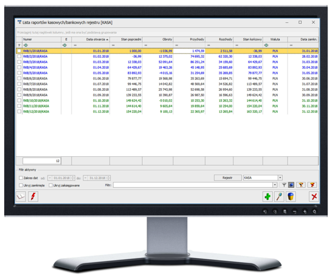Viewport: 334px width, 277px height.
Task: Toggle the Ukryj zaksięgowane checkbox
Action: (50, 185)
